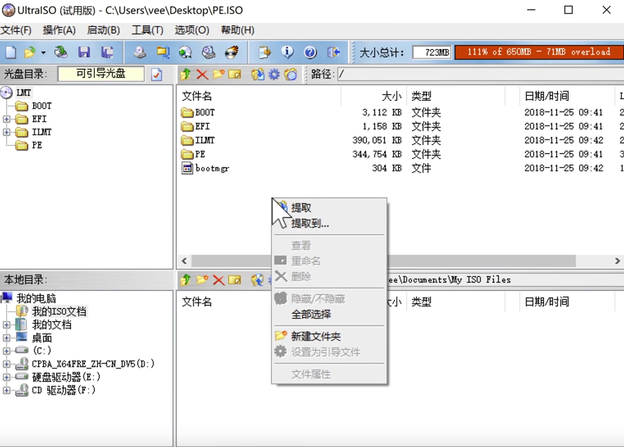Click the ISO pane horizontal scrollbar right arrow

tap(617, 261)
